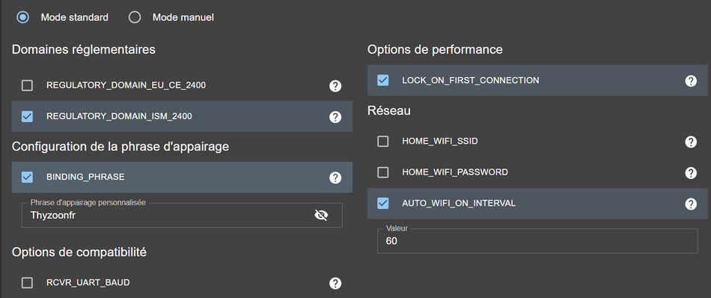
Task: Uncheck LOCK_ON_FIRST_CONNECTION checkbox
Action: 383,80
